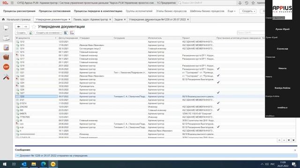Click the list search field above the table
This screenshot has height=168, width=300.
click(251, 33)
